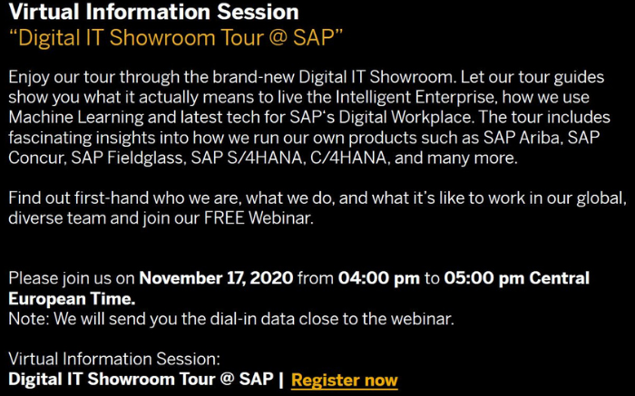This screenshot has width=635, height=396.
Task: Open the Register now link
Action: coord(344,381)
